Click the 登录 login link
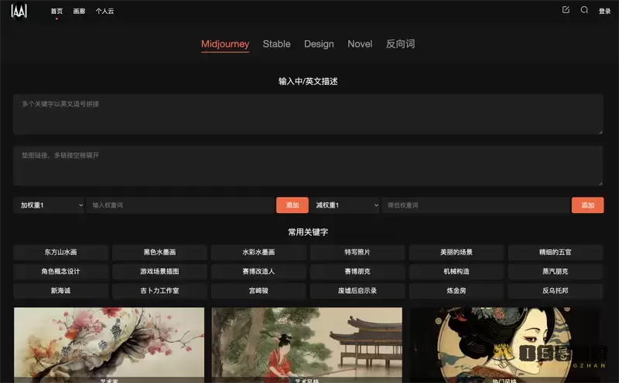 (604, 12)
